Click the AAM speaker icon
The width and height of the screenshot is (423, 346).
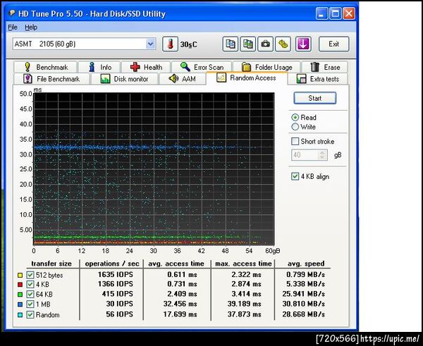173,78
